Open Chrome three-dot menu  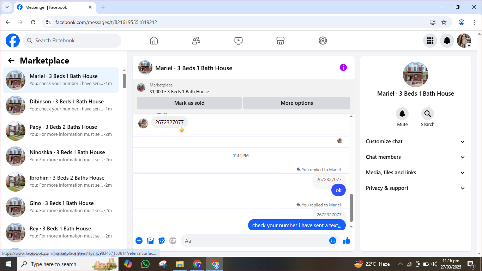pos(474,22)
